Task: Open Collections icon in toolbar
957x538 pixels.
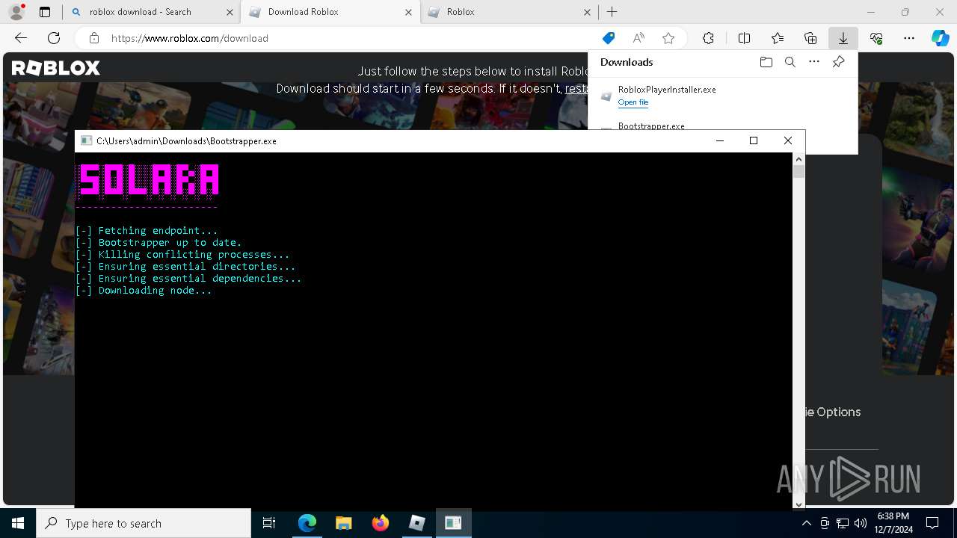Action: [x=810, y=38]
